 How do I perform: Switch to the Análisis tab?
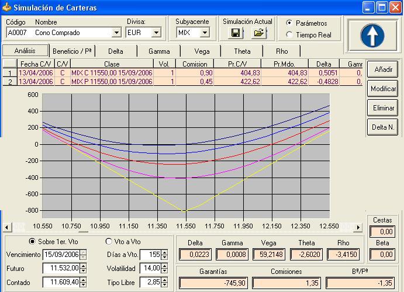tap(25, 50)
